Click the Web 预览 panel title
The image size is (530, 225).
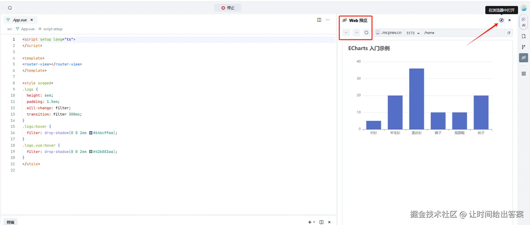point(358,20)
